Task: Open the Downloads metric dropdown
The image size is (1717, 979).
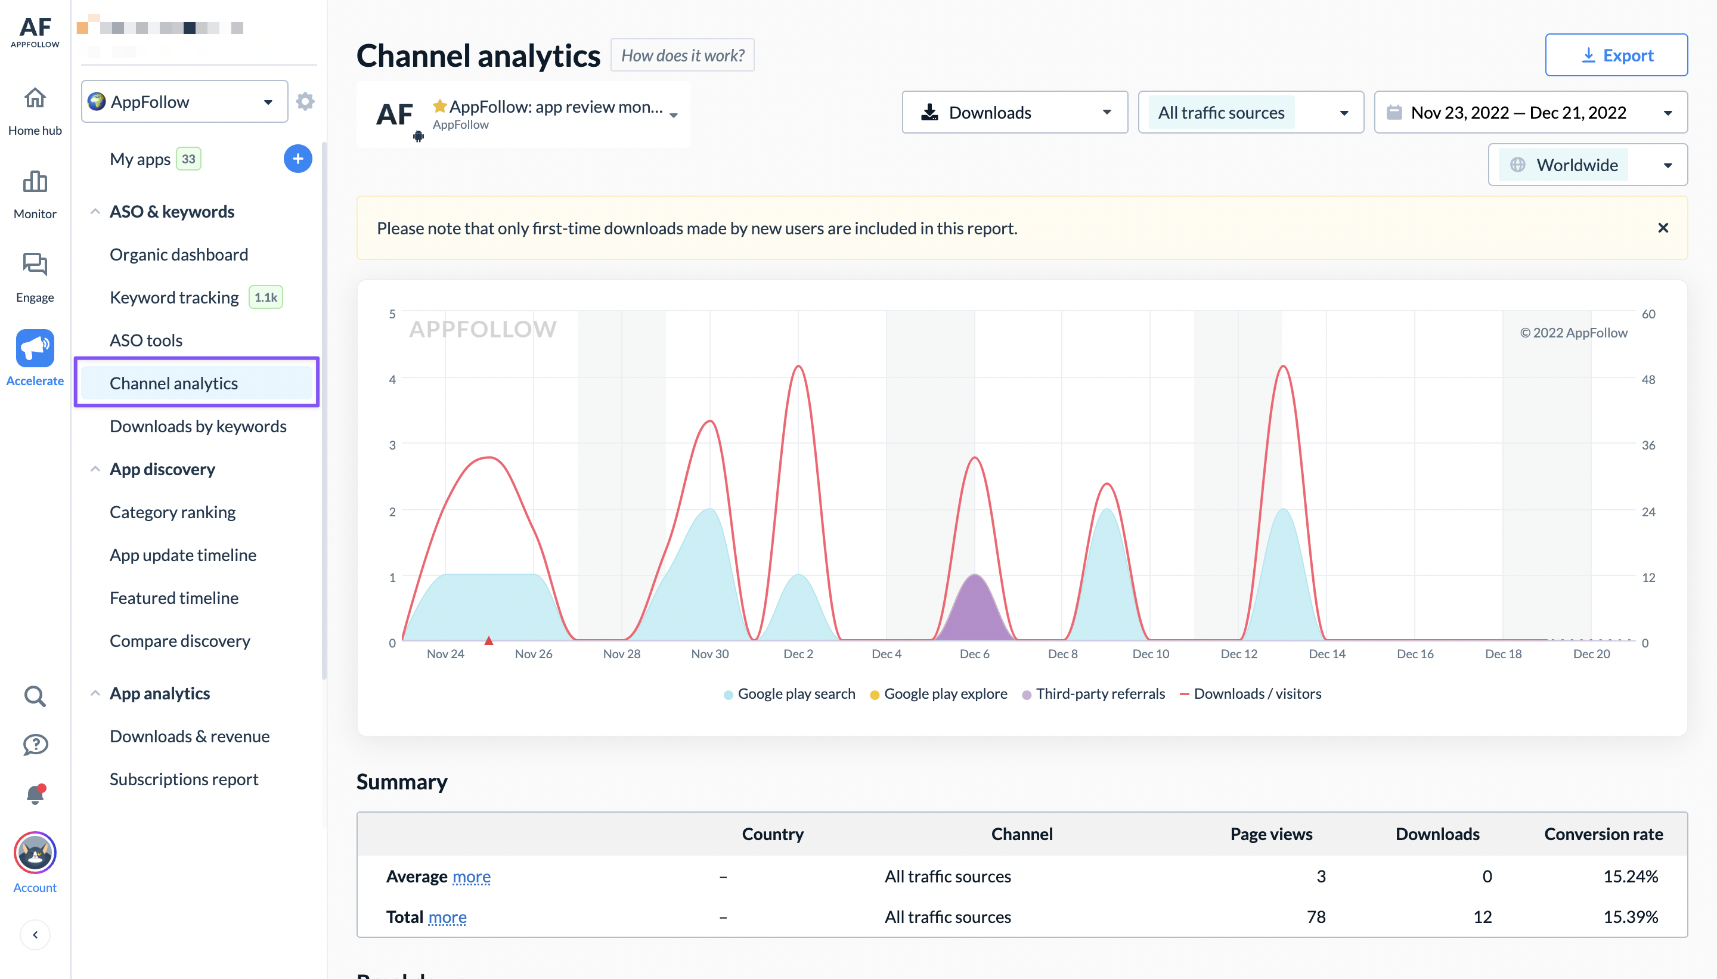Action: point(1012,112)
